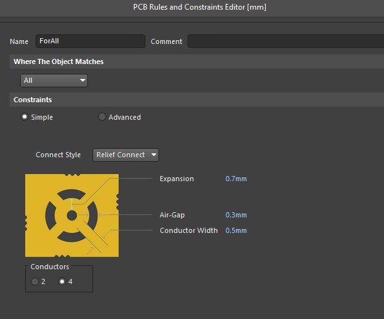Open the Connect Style dropdown
The image size is (384, 319).
tap(125, 155)
